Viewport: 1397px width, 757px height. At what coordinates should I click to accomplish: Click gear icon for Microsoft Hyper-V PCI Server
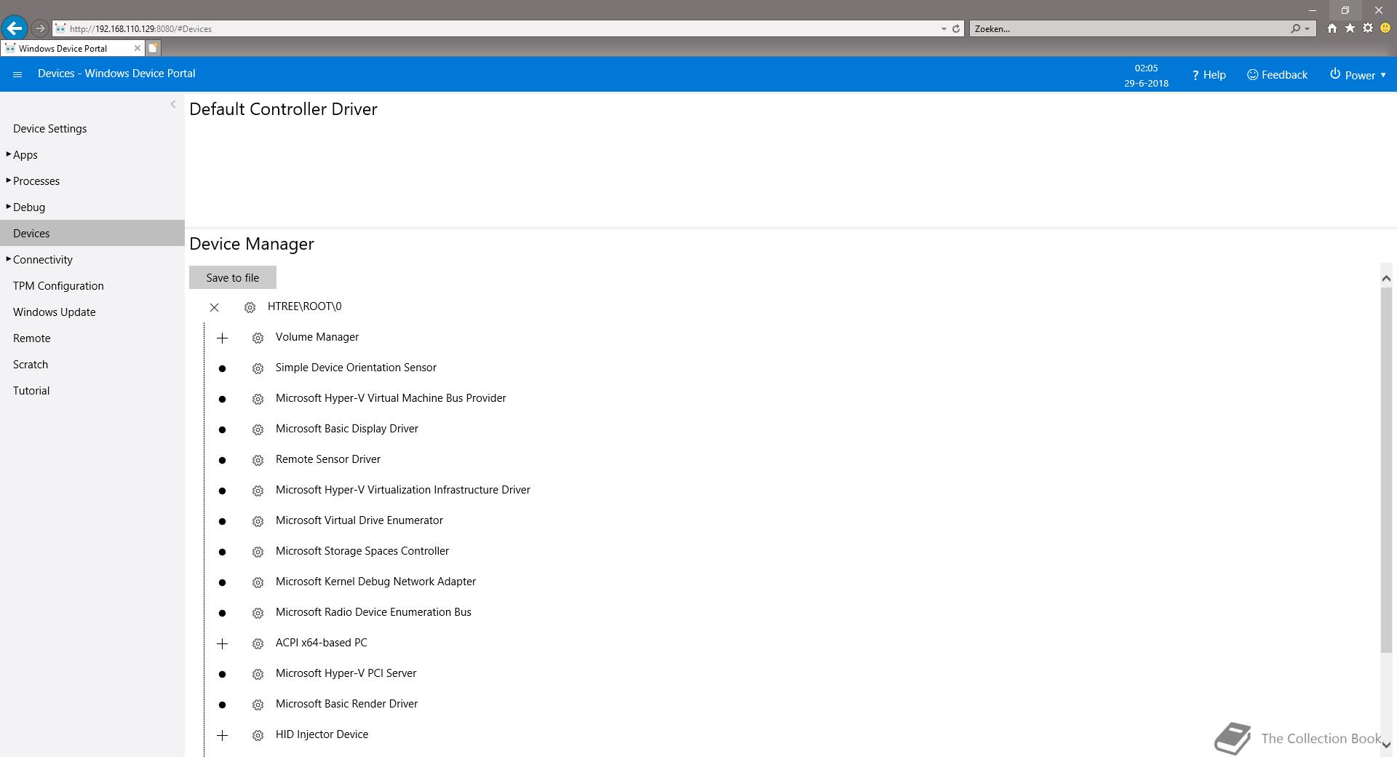pyautogui.click(x=258, y=674)
